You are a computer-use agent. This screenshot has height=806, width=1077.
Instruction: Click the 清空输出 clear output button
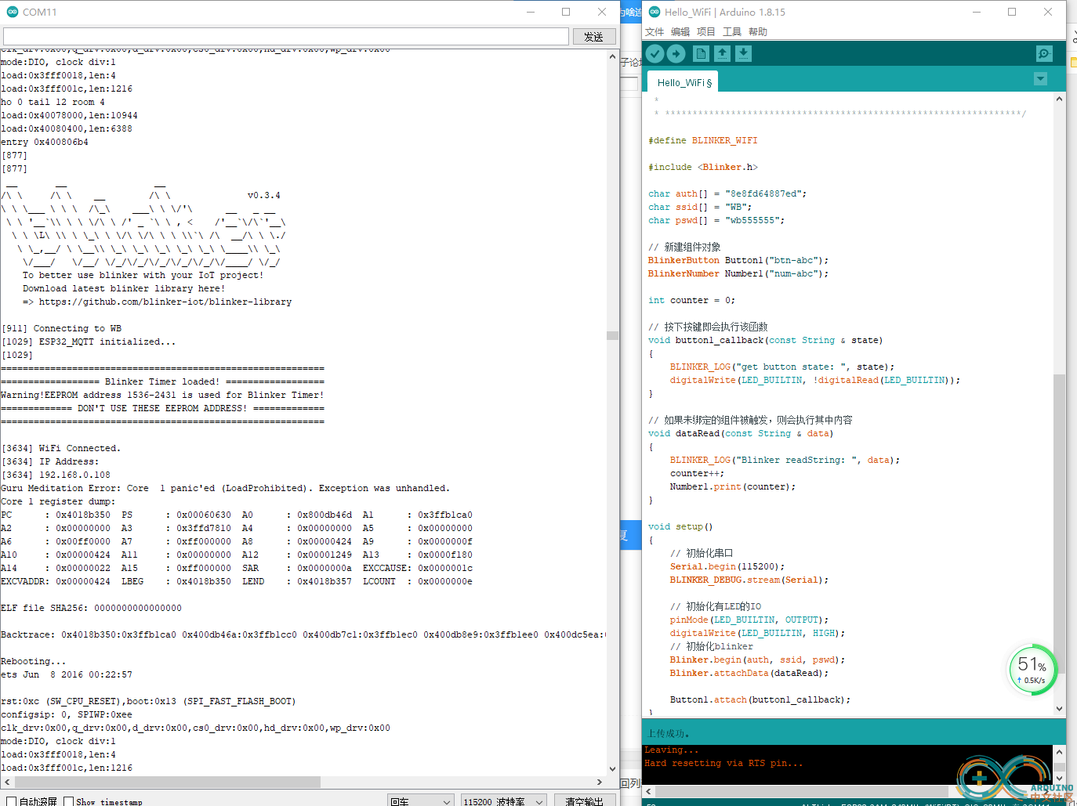[584, 801]
